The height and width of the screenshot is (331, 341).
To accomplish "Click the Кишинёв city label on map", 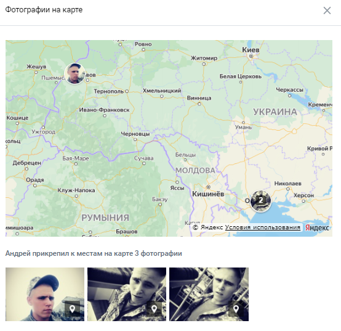I will pyautogui.click(x=208, y=194).
